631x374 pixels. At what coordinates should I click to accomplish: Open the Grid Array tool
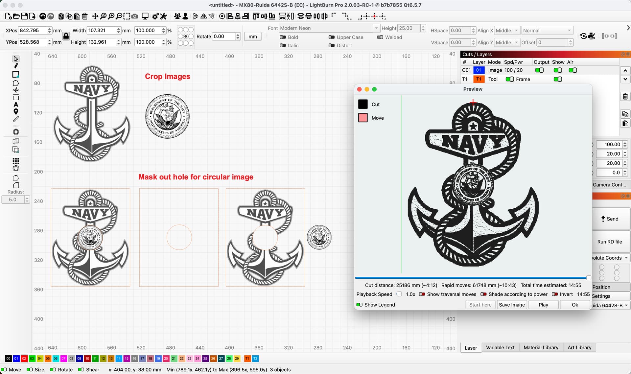click(16, 161)
